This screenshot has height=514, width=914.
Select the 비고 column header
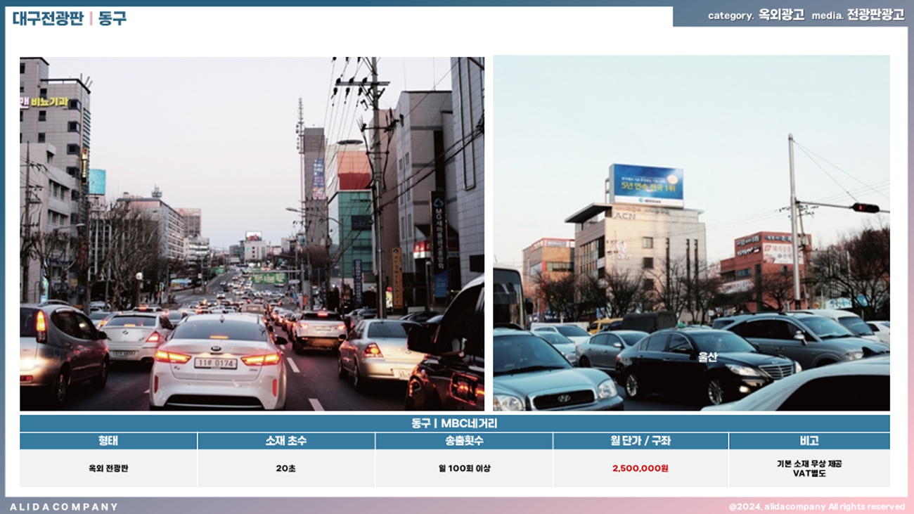[809, 441]
